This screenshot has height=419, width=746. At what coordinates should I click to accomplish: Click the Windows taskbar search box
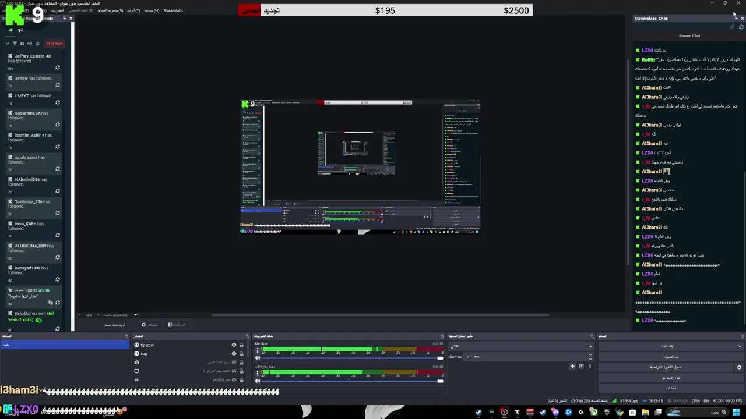pyautogui.click(x=698, y=412)
